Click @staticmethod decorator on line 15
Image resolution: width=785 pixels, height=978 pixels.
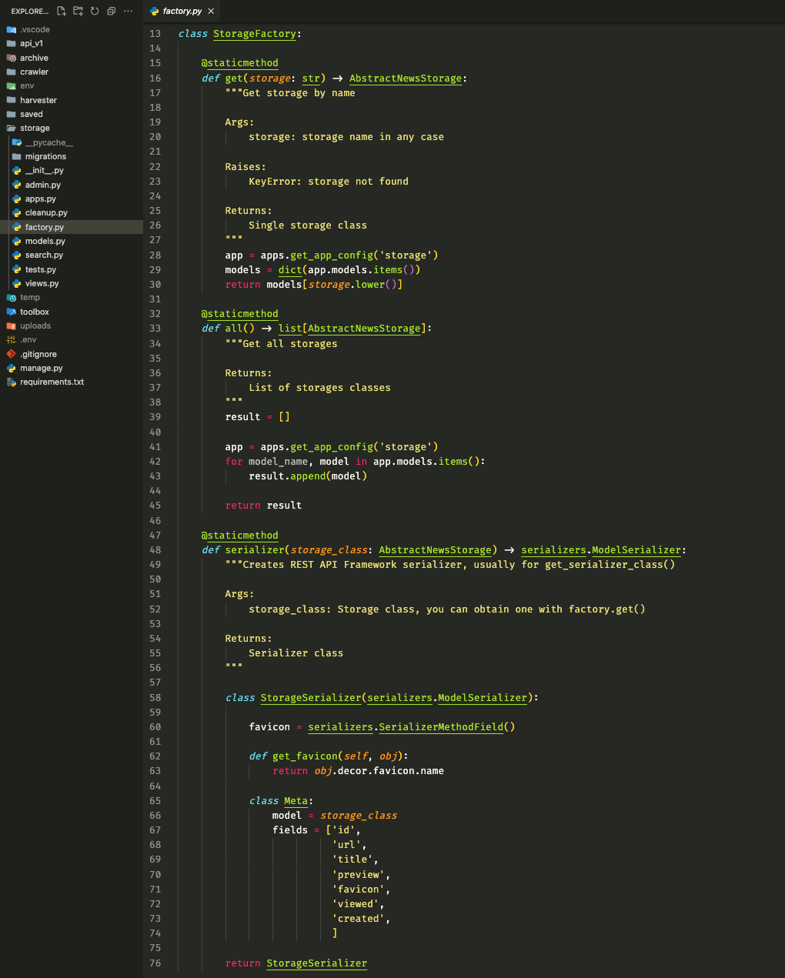coord(240,63)
